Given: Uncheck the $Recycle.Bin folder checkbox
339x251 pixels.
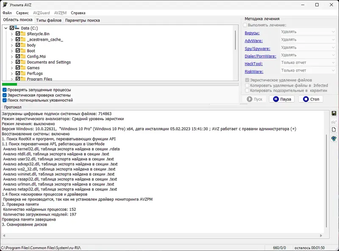Looking at the screenshot, I should click(x=18, y=33).
